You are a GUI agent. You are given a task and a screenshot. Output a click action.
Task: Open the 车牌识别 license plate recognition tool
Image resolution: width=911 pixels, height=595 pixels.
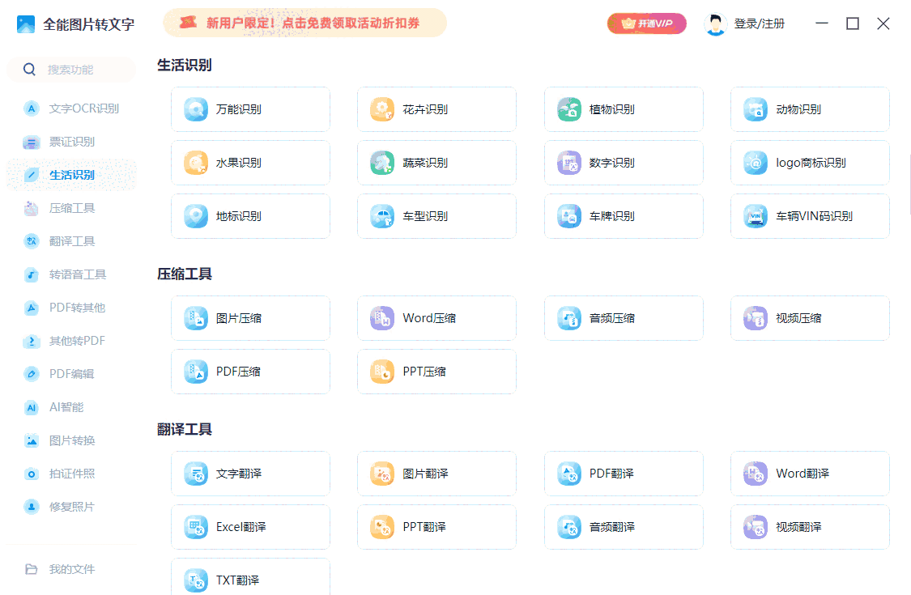click(623, 215)
